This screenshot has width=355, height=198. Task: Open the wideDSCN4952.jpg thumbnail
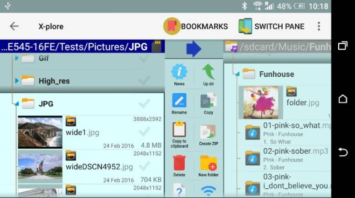coord(40,167)
